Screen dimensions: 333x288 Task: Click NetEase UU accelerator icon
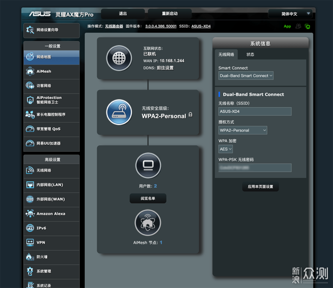(x=30, y=143)
